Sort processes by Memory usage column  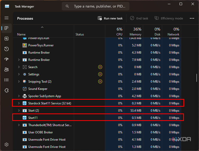pos(134,31)
